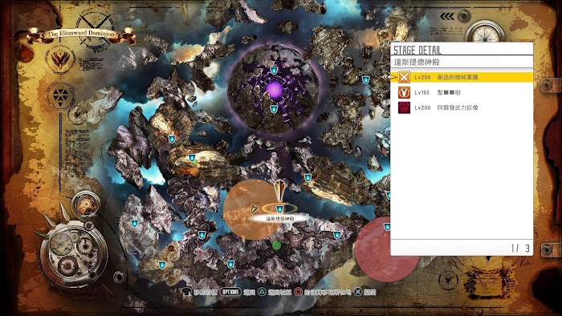The width and height of the screenshot is (562, 316).
Task: Click the crossed swords quest icon
Action: (405, 77)
